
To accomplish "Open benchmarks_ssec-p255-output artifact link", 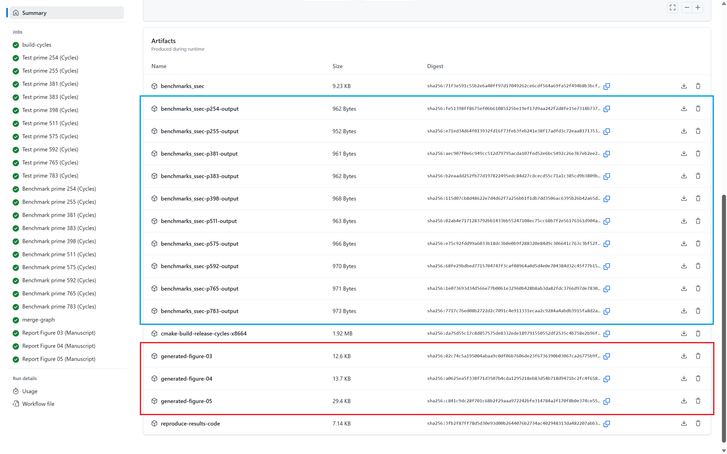I will tap(199, 131).
